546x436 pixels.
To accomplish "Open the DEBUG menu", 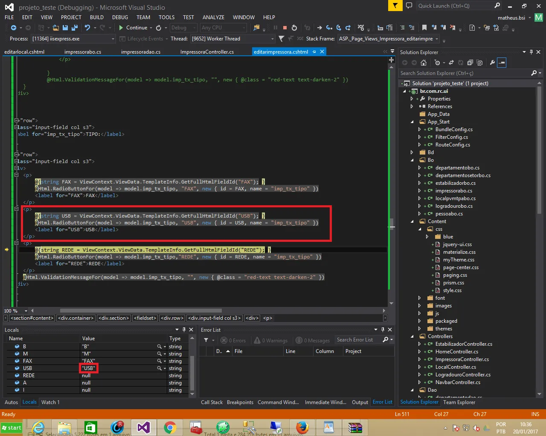I will click(x=120, y=17).
